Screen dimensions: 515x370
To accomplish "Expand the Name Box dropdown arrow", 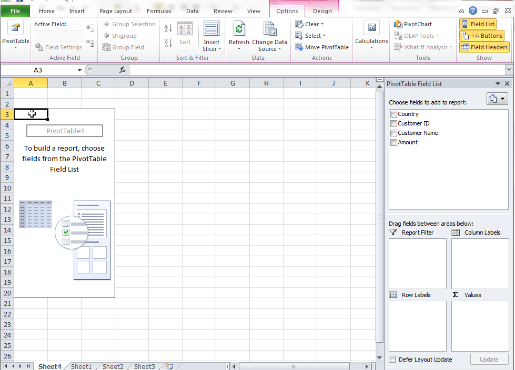I will point(79,70).
